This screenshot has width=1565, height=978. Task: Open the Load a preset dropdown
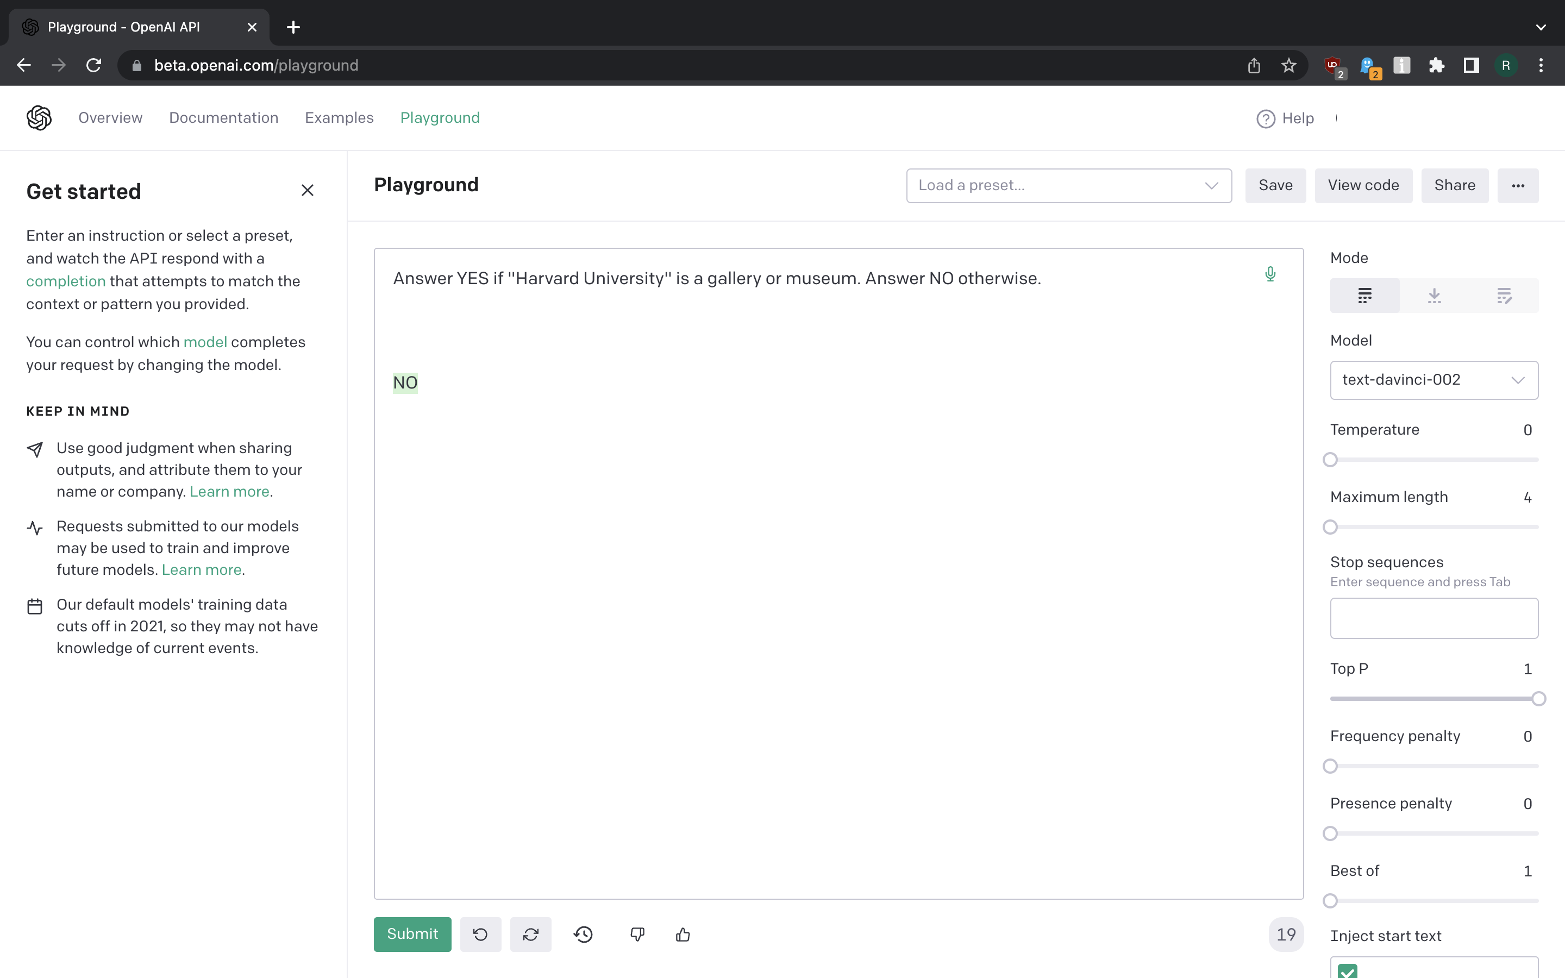[1068, 186]
